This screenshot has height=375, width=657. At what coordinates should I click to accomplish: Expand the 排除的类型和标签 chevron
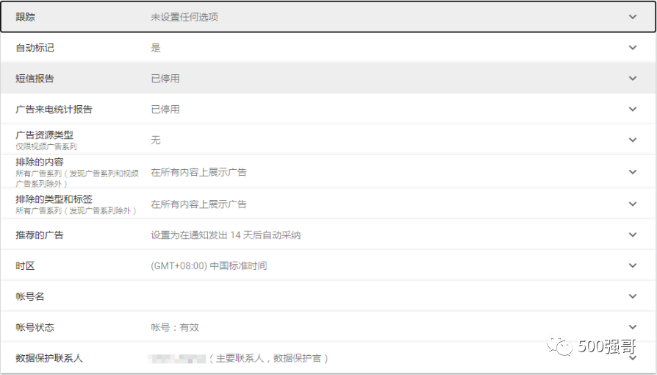633,204
